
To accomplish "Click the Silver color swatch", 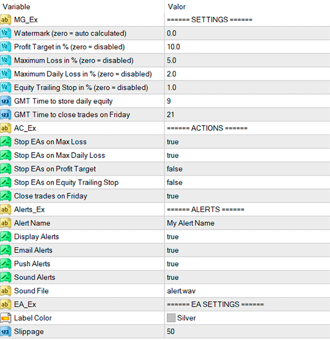I will pos(171,318).
